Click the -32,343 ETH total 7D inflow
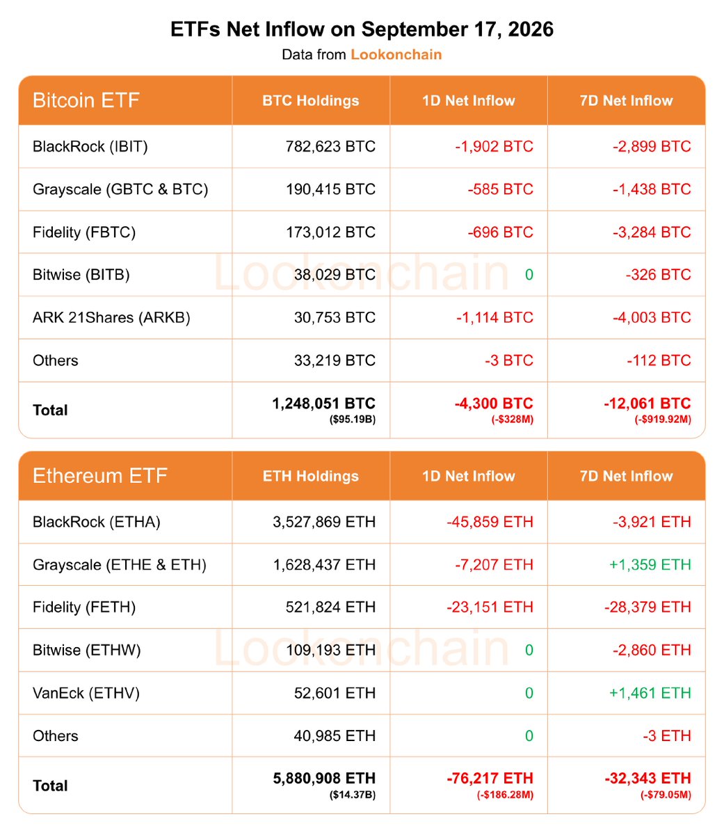This screenshot has width=724, height=835. pyautogui.click(x=648, y=779)
